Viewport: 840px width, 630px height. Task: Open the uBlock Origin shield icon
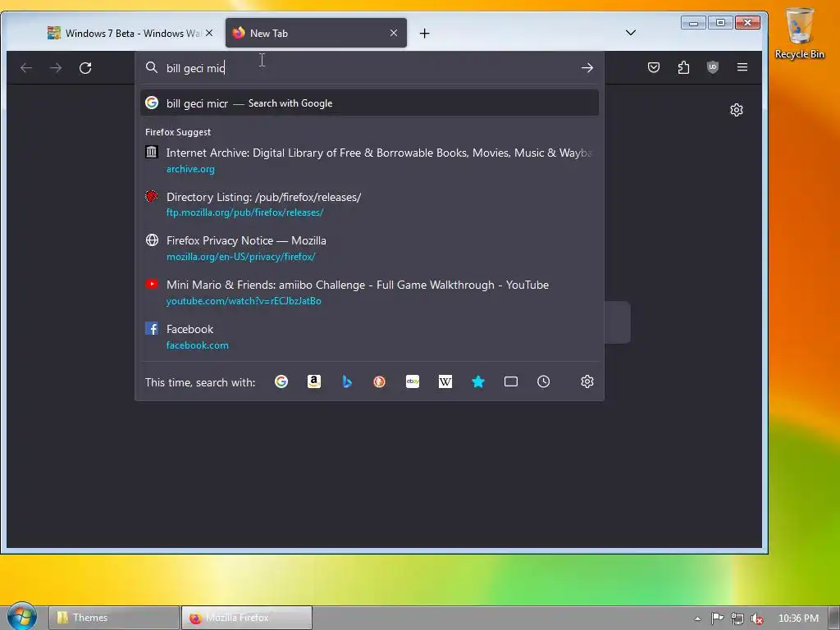click(x=713, y=67)
